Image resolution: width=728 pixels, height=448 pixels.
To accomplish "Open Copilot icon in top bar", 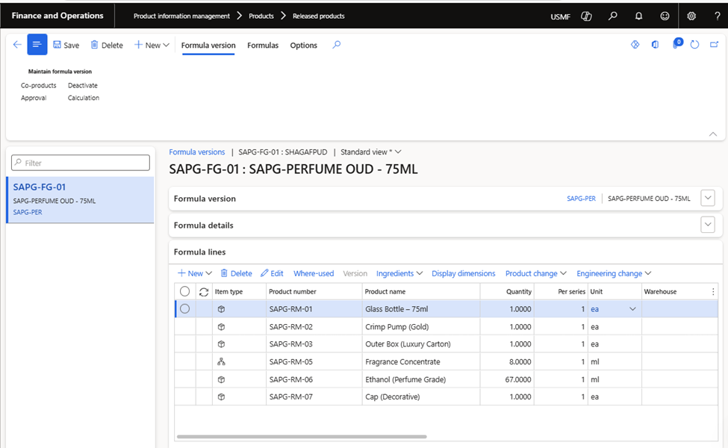I will [586, 16].
